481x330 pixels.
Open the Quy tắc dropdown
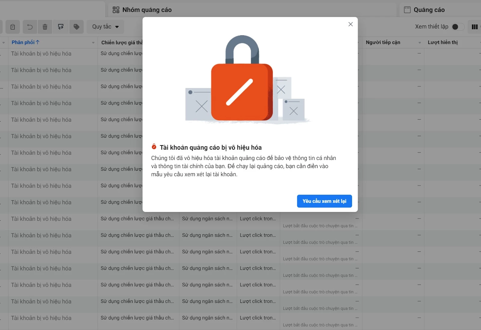[105, 27]
